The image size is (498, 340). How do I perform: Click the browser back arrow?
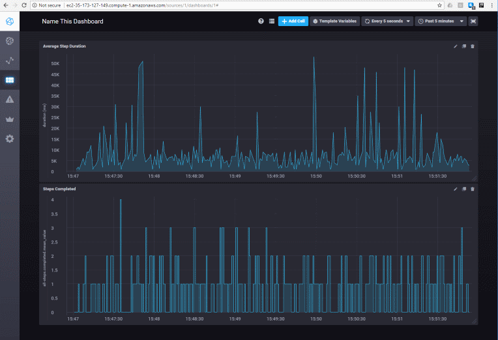click(x=6, y=5)
